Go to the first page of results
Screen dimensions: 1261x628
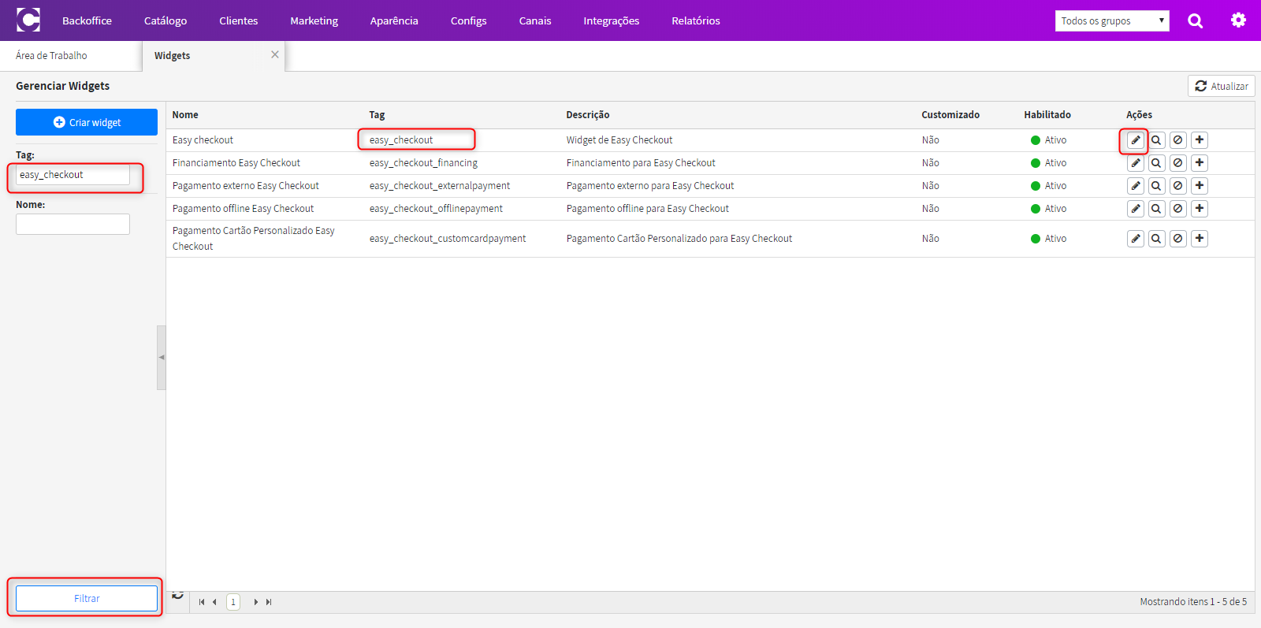202,602
